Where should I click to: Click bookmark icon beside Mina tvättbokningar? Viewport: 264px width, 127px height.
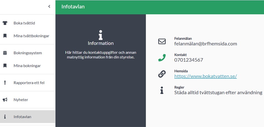coord(5,36)
